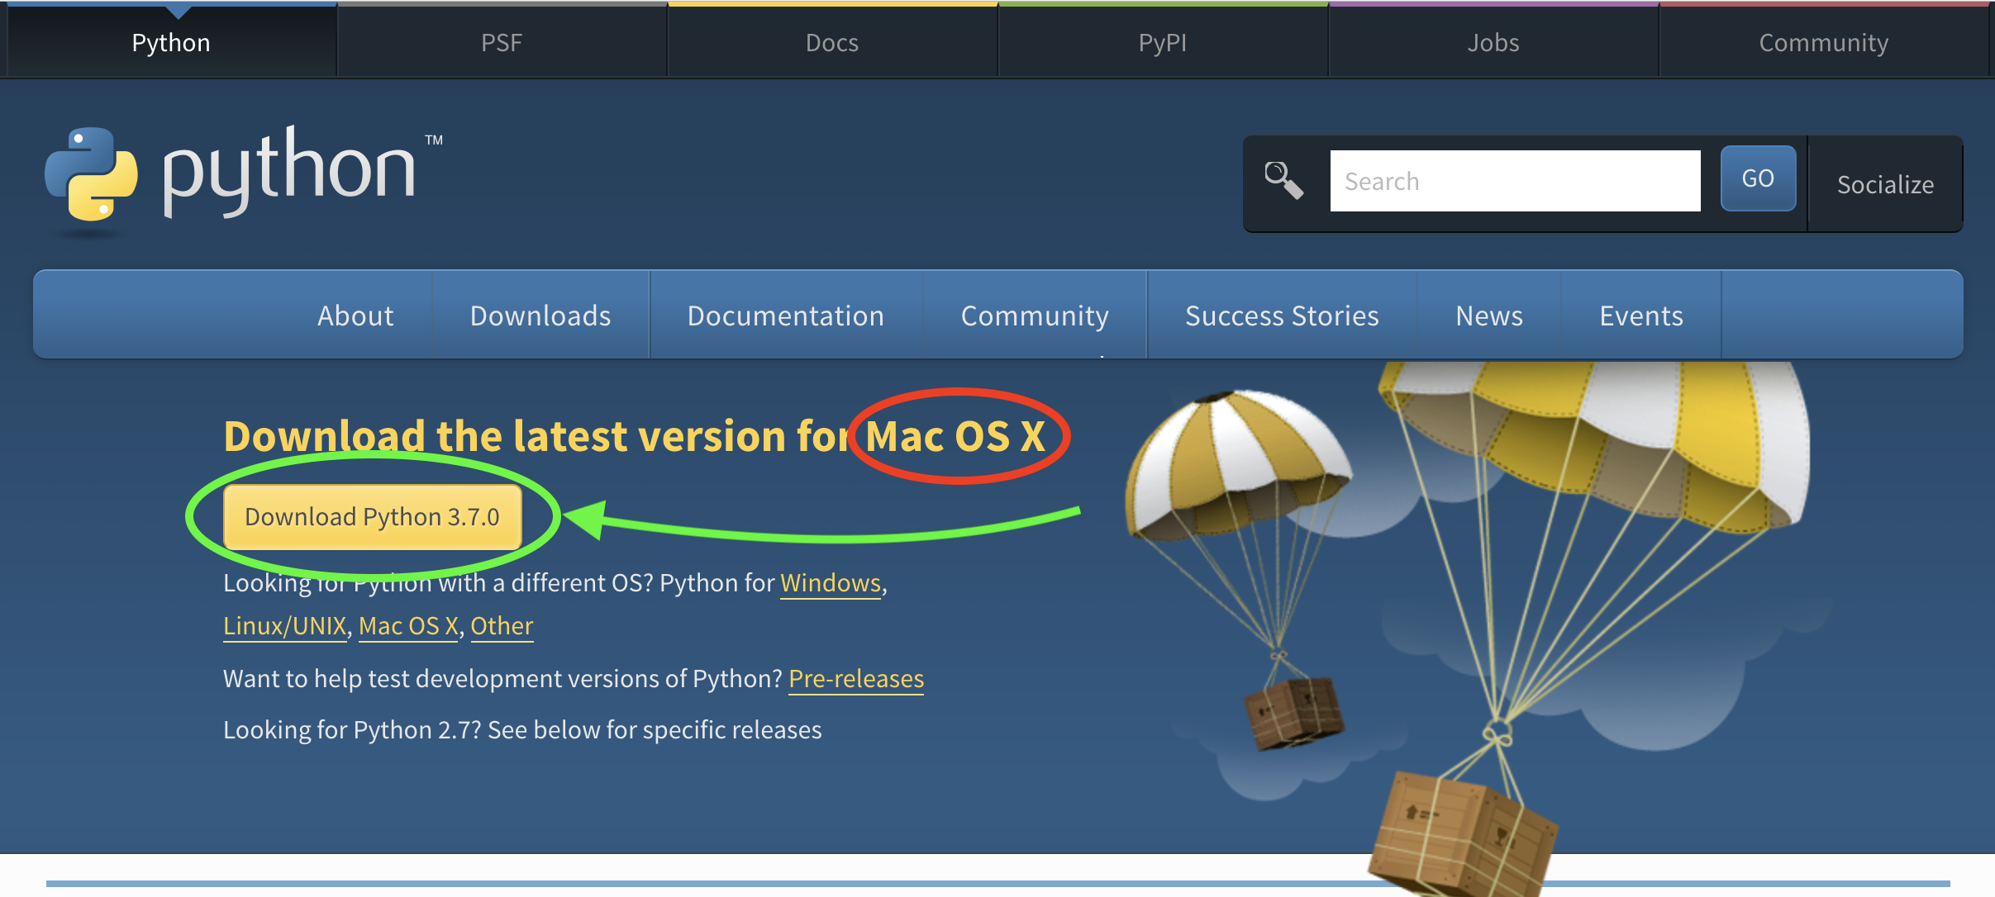The image size is (1995, 897).
Task: Follow the Mac OS X link in paragraph
Action: pos(408,626)
